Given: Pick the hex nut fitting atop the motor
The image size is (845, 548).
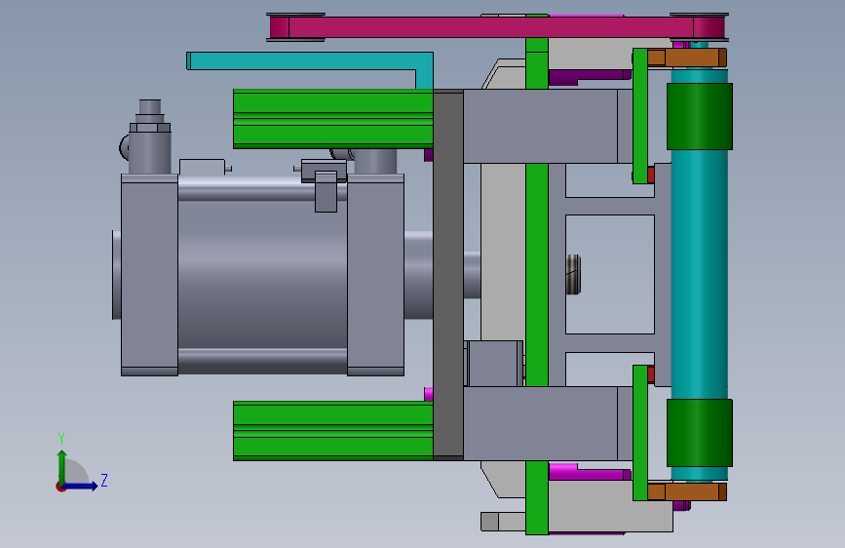Looking at the screenshot, I should coord(150,128).
